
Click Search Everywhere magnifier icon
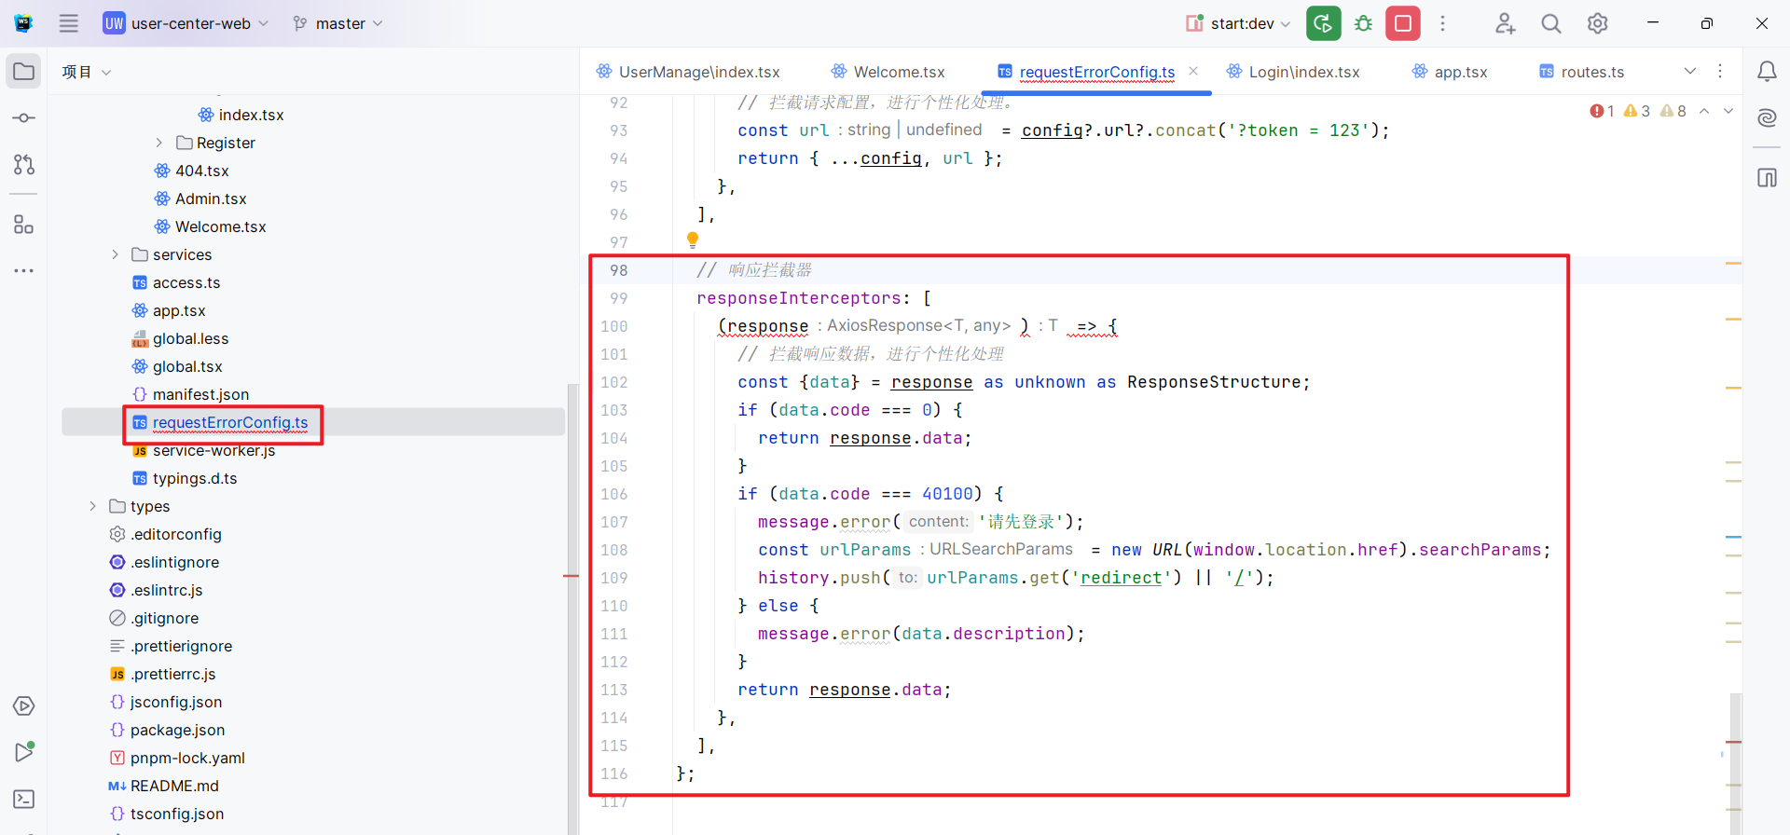tap(1550, 23)
